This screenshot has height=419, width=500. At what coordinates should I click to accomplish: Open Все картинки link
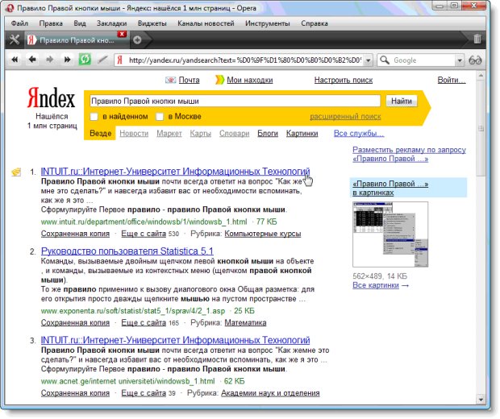tap(376, 285)
